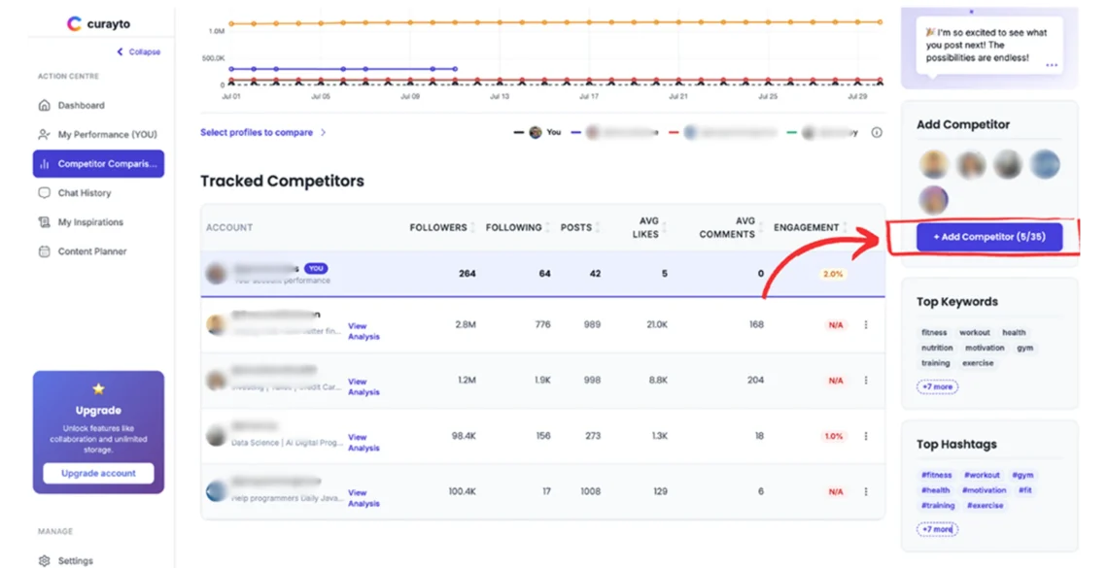Collapse the sidebar navigation
Image resolution: width=1108 pixels, height=568 pixels.
point(138,51)
